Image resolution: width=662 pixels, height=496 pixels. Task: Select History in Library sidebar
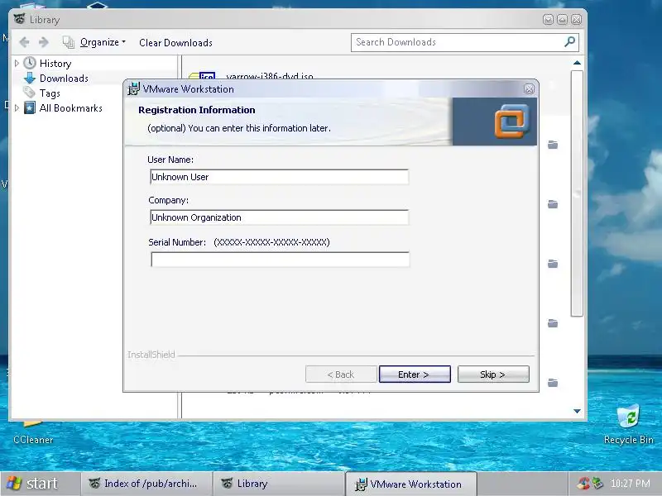(55, 64)
